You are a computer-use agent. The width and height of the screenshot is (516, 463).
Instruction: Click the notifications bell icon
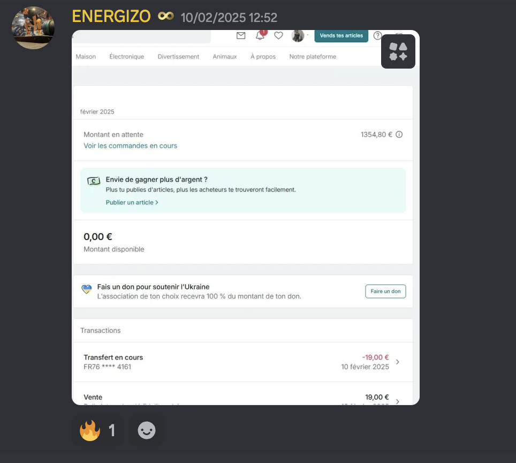(260, 36)
